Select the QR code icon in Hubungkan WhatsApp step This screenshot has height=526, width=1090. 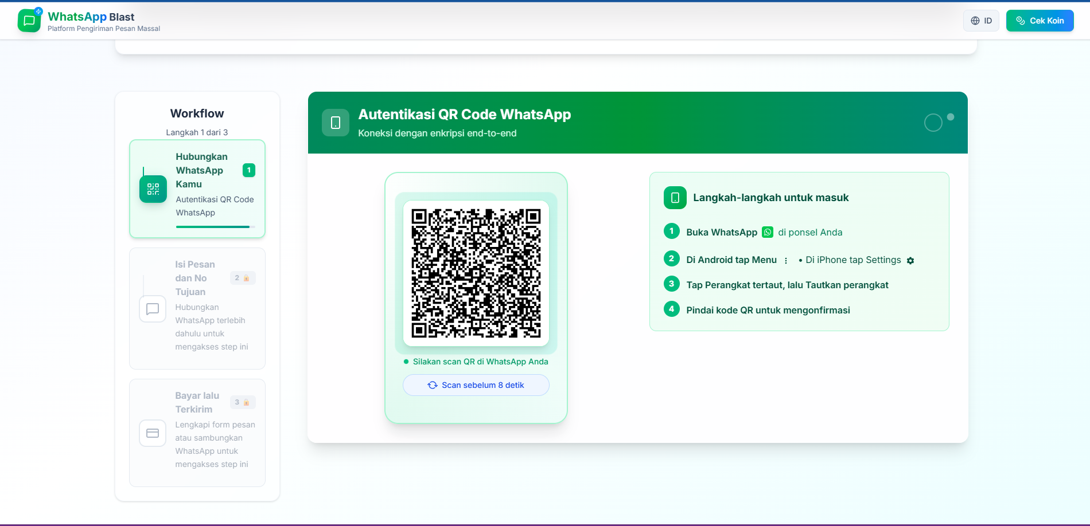[153, 189]
